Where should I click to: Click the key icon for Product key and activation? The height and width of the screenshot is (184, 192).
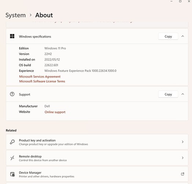[12, 142]
